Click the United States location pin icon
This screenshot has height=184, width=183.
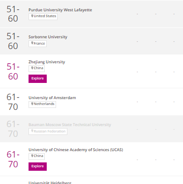[32, 16]
